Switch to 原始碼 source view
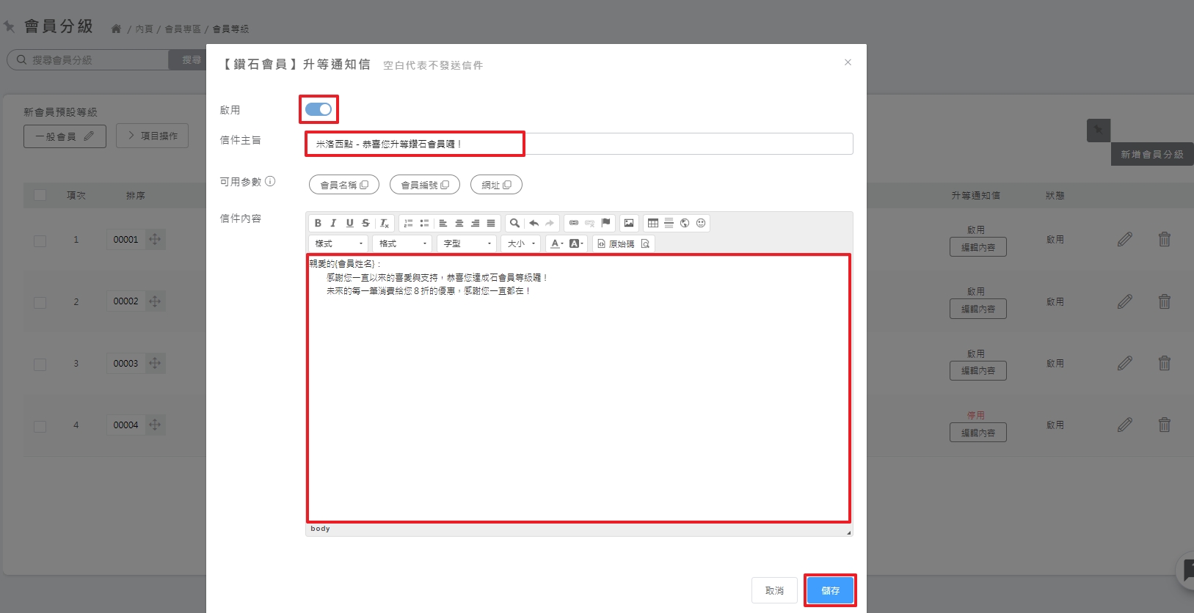 tap(616, 243)
